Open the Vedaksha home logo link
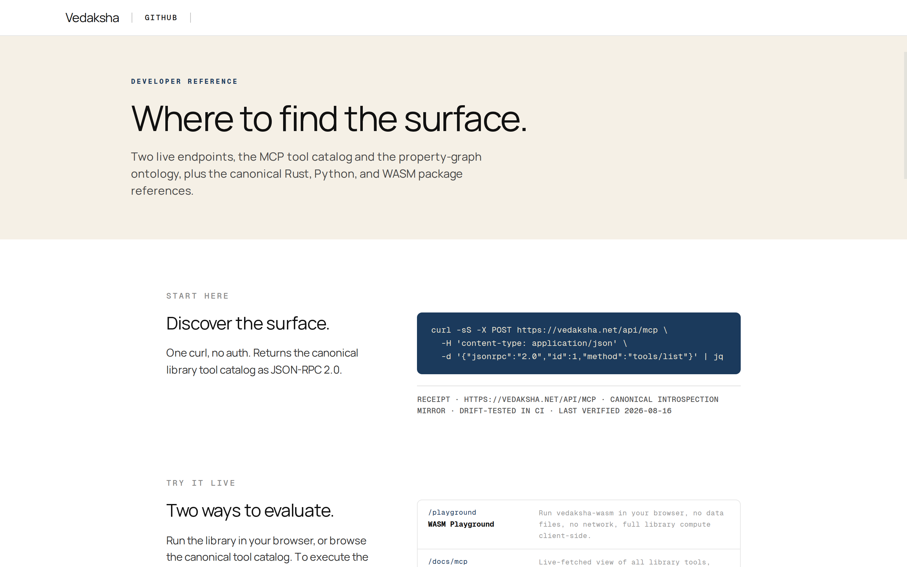 pyautogui.click(x=92, y=18)
